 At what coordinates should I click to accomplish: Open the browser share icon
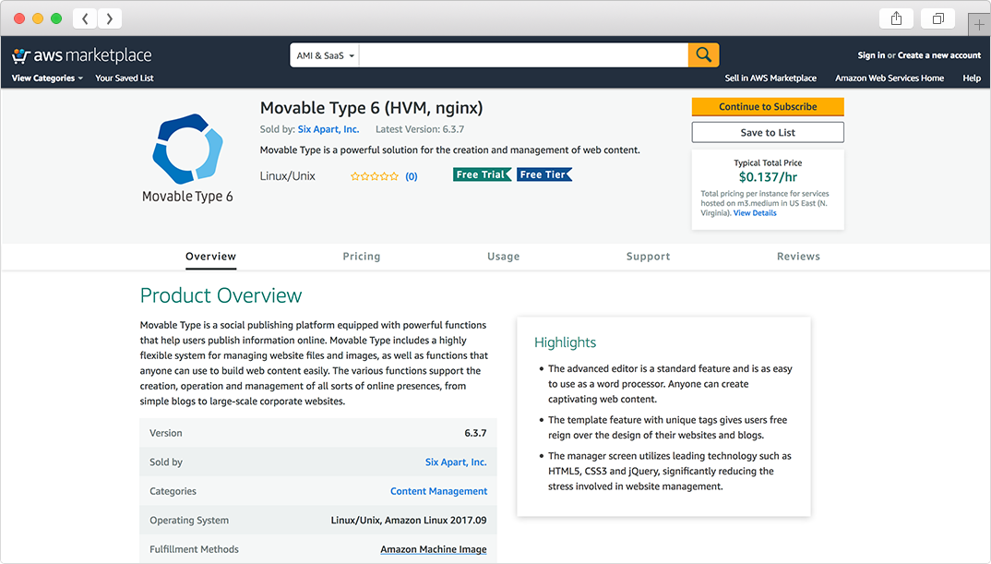(x=896, y=18)
